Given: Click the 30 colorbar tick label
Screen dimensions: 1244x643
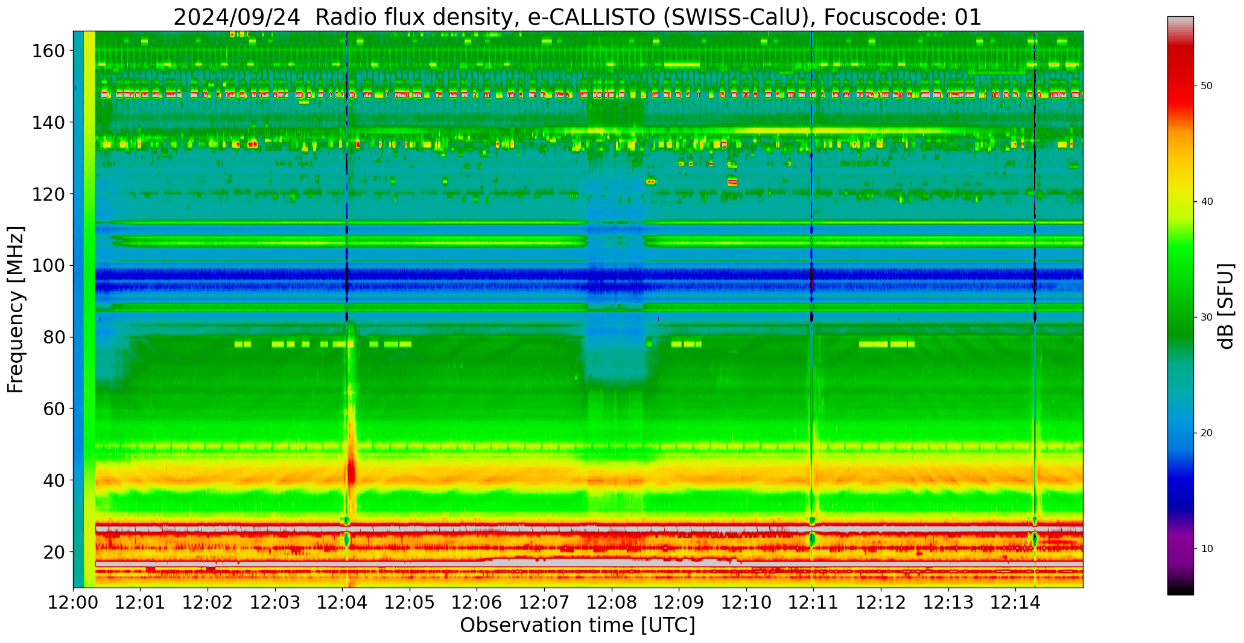Looking at the screenshot, I should point(1207,318).
